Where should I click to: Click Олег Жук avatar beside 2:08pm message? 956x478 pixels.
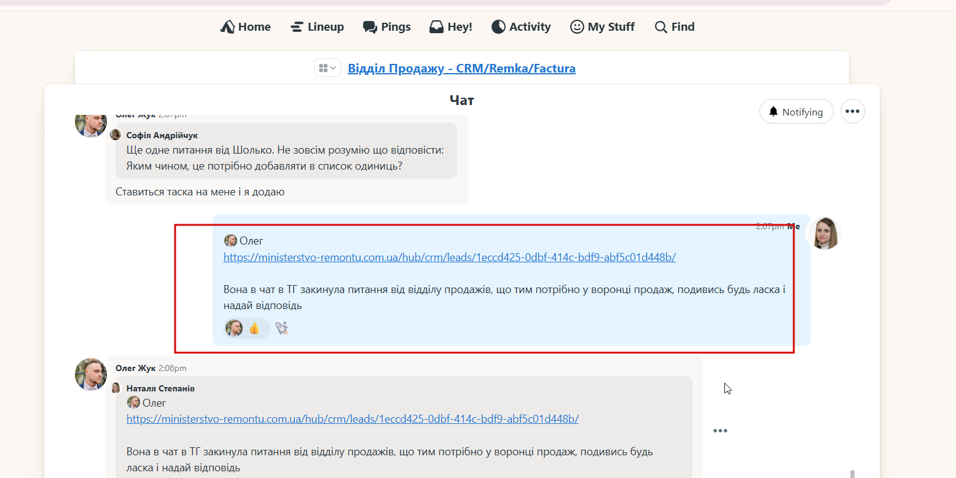(91, 374)
